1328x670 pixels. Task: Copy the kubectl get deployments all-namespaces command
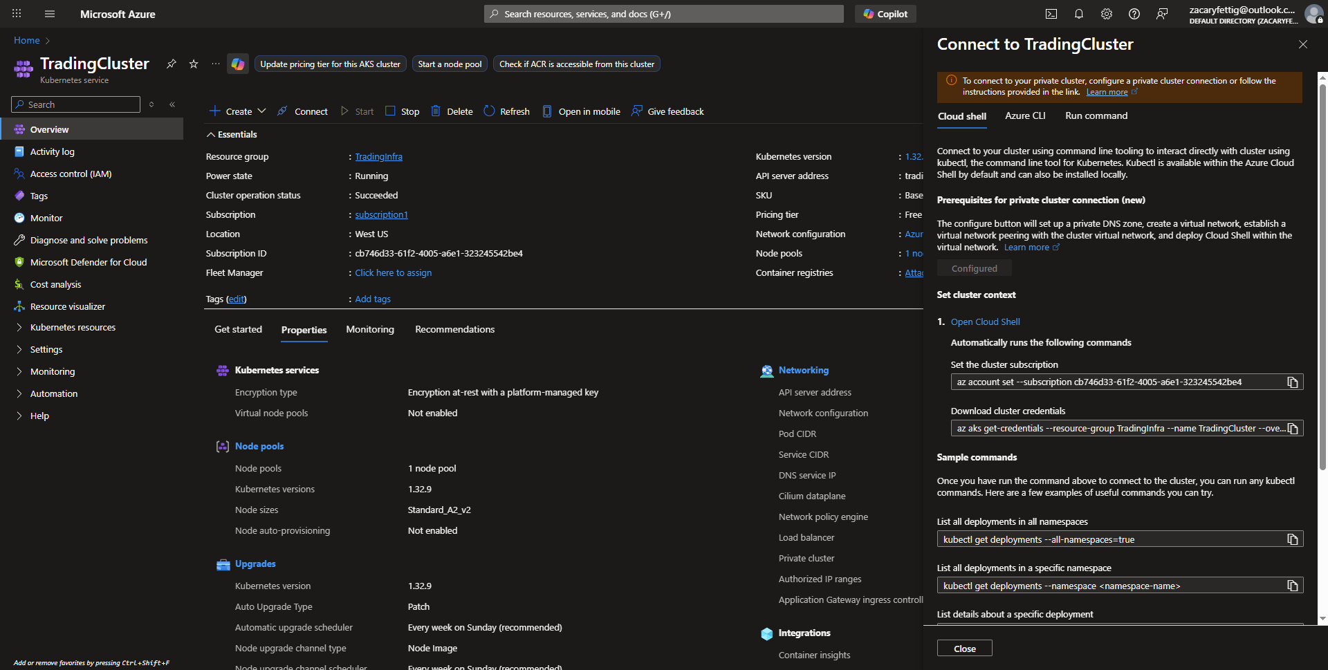tap(1292, 539)
